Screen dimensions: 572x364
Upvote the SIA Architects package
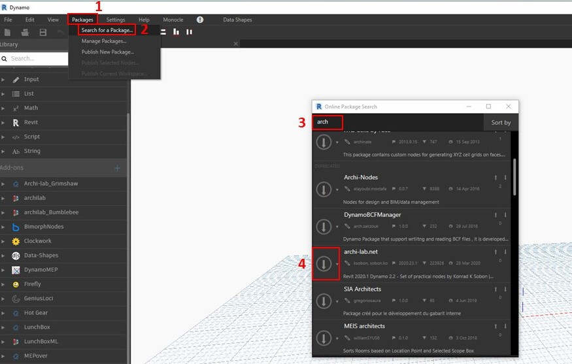tap(496, 290)
